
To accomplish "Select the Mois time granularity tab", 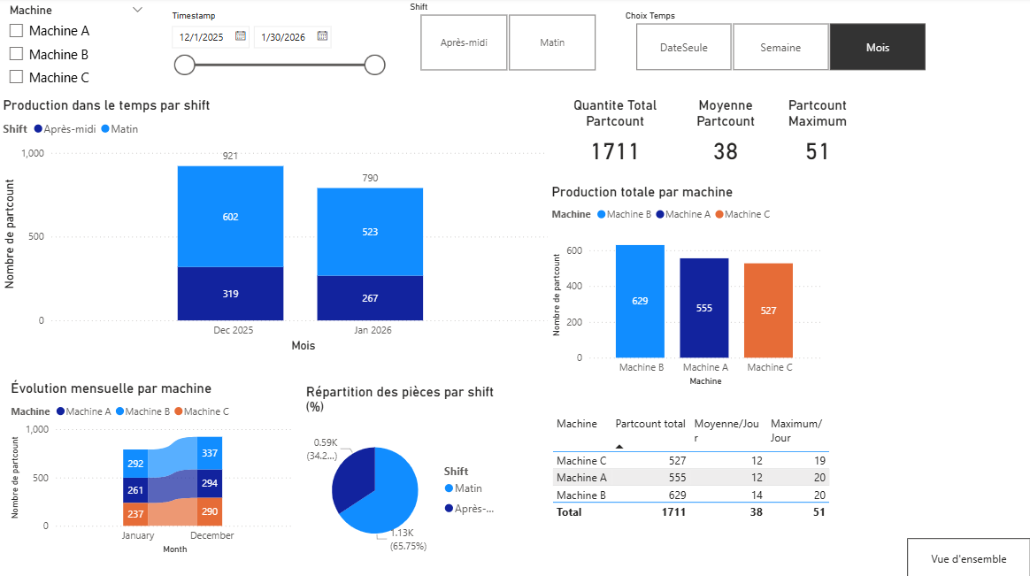I will (x=877, y=47).
